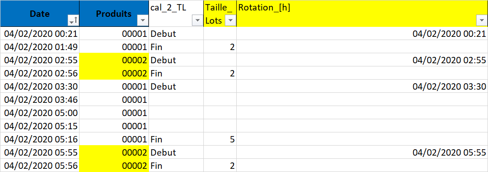Select the Produits header cell

click(114, 14)
